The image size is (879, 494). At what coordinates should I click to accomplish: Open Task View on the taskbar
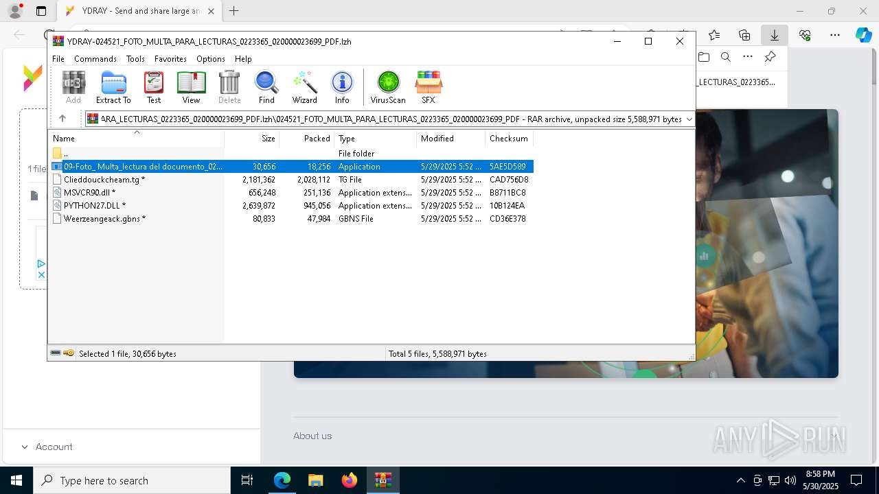(x=247, y=480)
